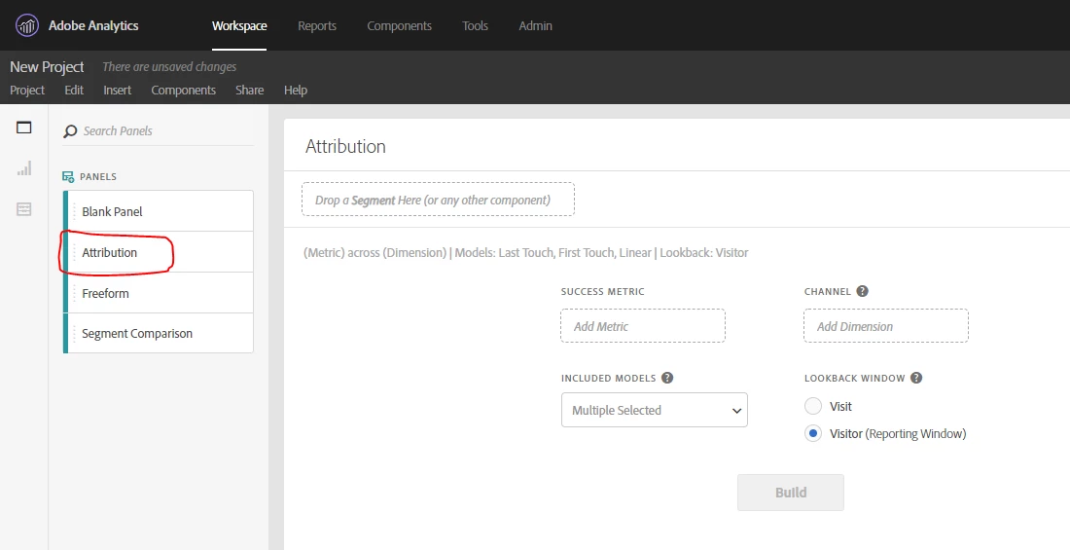Click the Adobe Analytics logo icon
This screenshot has width=1070, height=550.
click(x=26, y=26)
